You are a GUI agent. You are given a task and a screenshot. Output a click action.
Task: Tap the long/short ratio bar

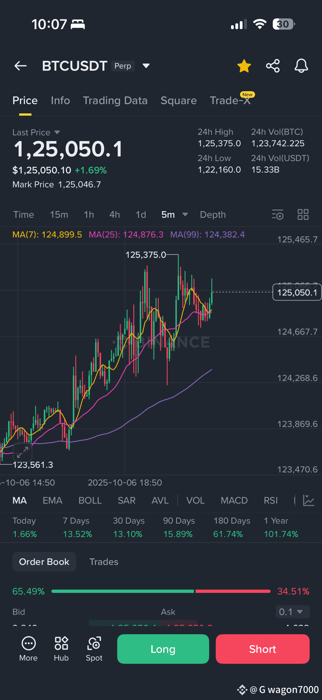[161, 591]
